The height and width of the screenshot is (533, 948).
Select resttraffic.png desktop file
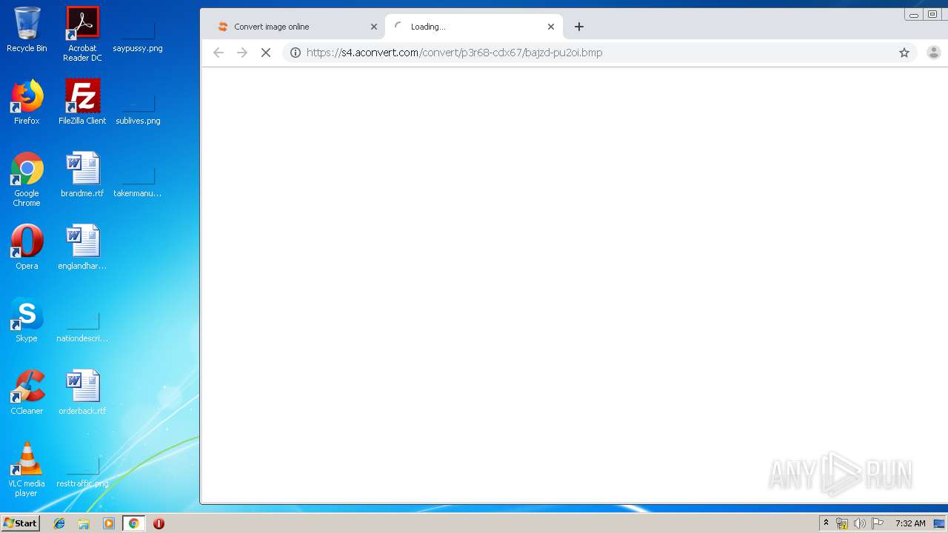(x=82, y=472)
